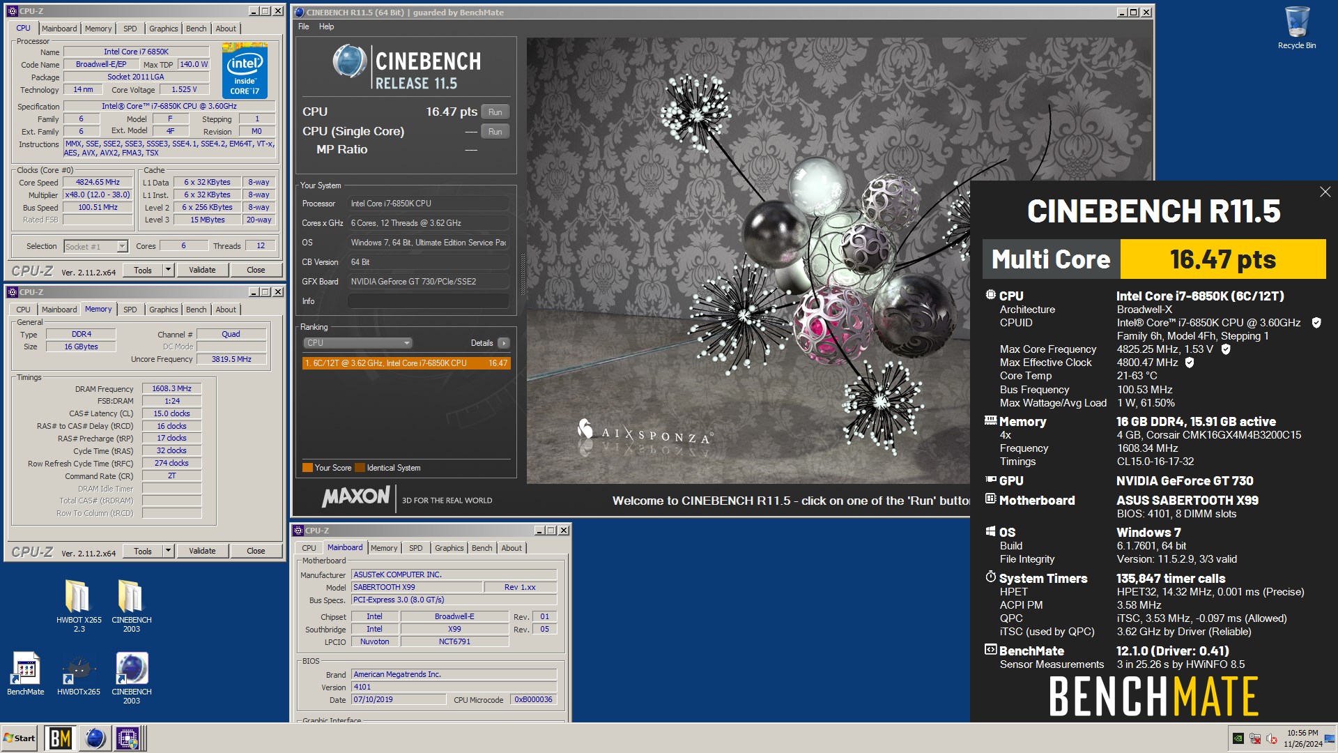
Task: Switch to Bench tab in top CPU-Z
Action: (x=196, y=29)
